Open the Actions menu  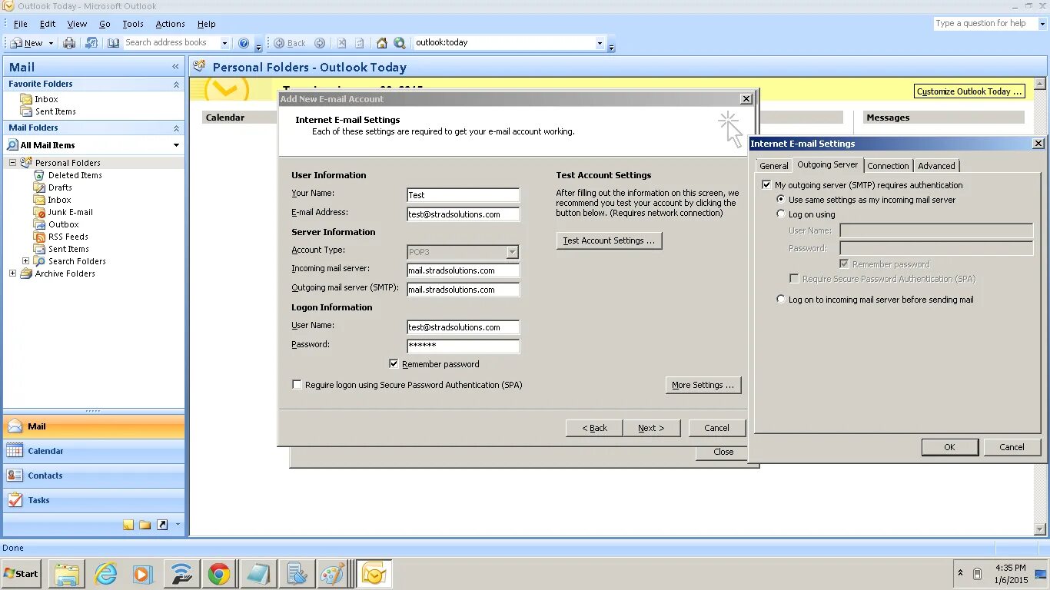170,24
